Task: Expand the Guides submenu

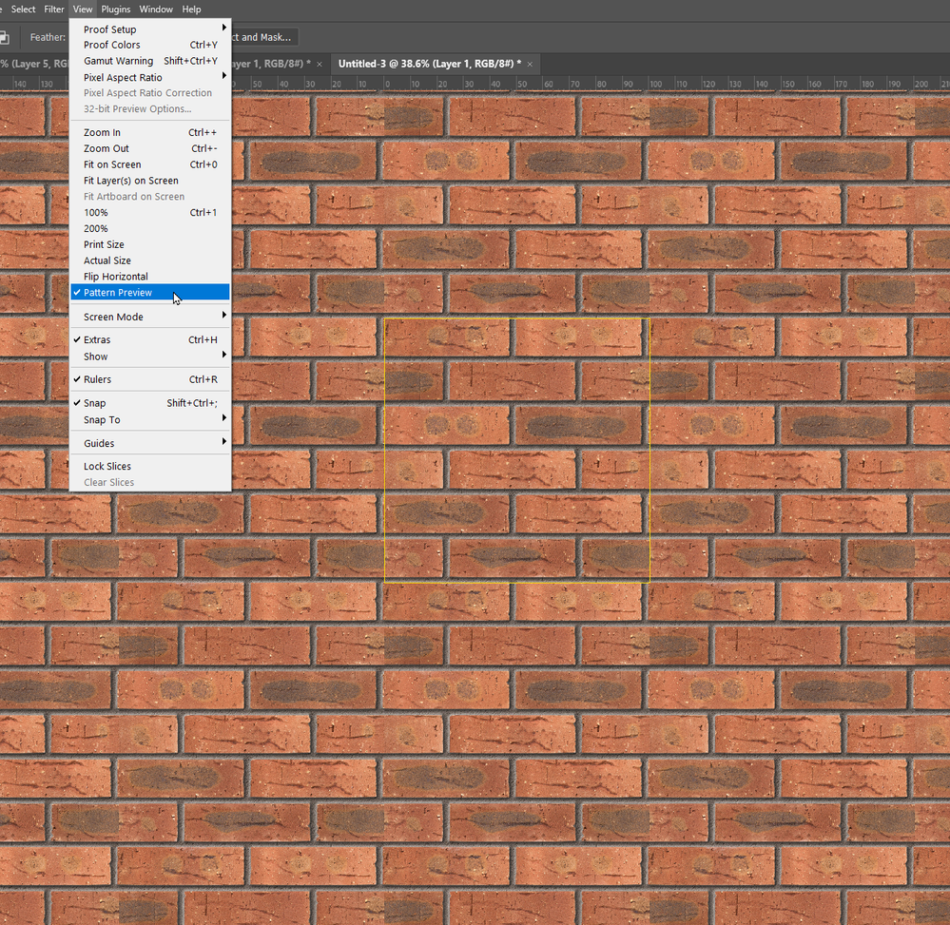Action: 150,443
